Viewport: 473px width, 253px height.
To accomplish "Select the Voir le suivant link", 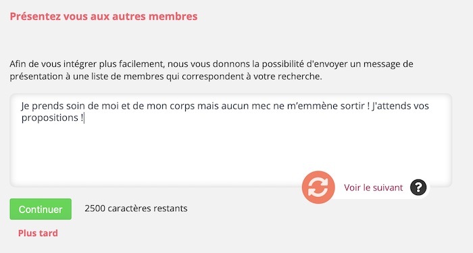I will [x=373, y=188].
